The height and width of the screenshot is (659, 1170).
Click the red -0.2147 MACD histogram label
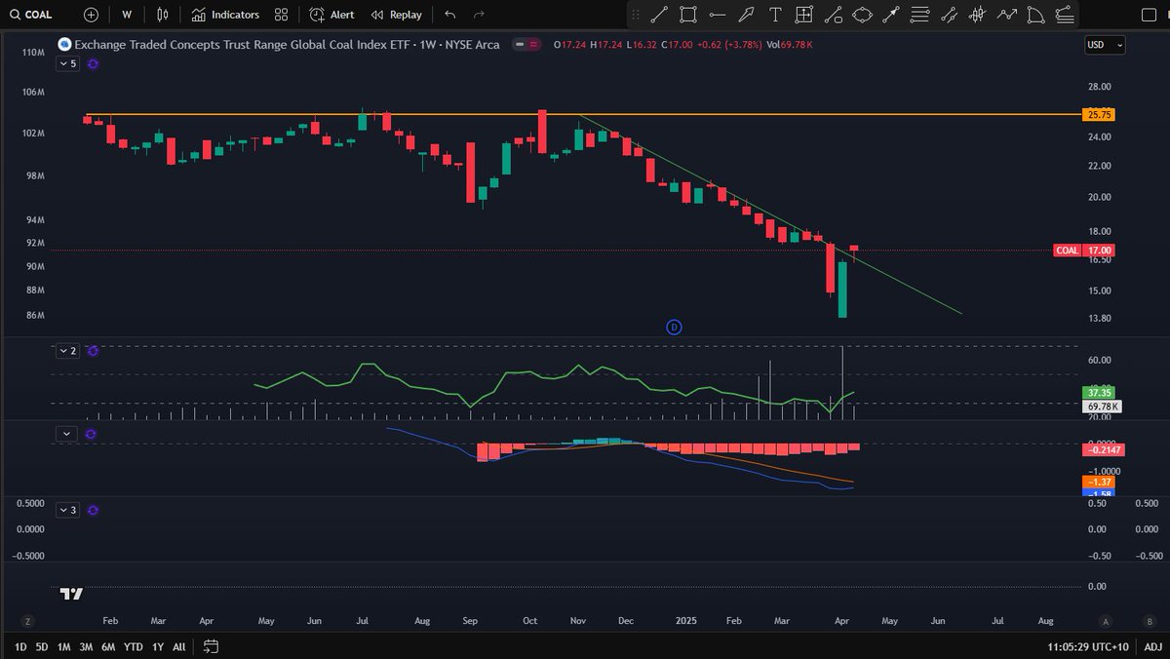1103,449
